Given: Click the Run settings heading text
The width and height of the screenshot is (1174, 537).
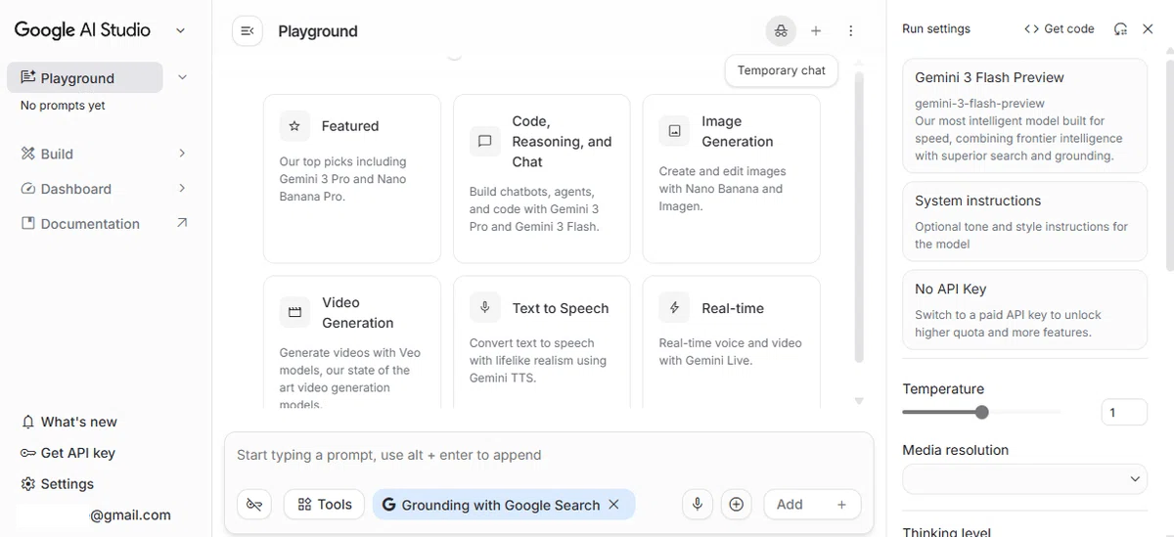Looking at the screenshot, I should click(936, 29).
